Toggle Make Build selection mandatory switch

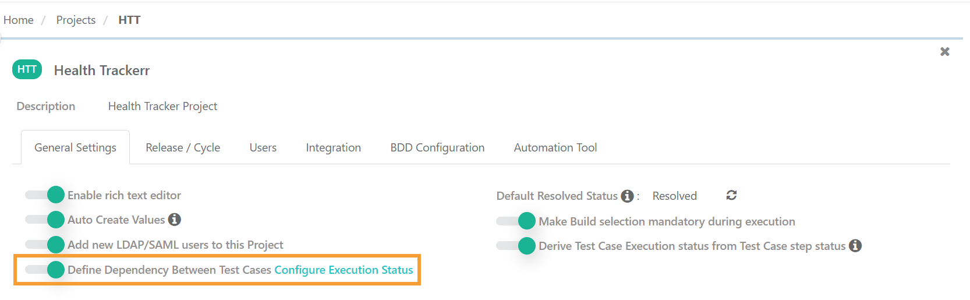(x=516, y=221)
